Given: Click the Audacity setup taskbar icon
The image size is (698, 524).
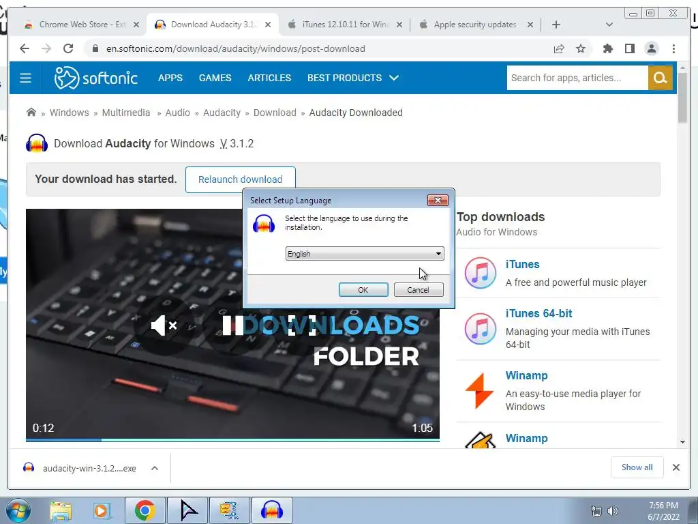Looking at the screenshot, I should [x=272, y=510].
